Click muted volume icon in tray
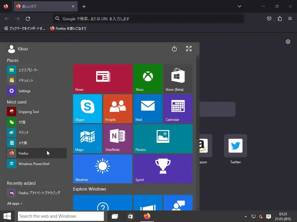The image size is (297, 222). click(x=261, y=217)
